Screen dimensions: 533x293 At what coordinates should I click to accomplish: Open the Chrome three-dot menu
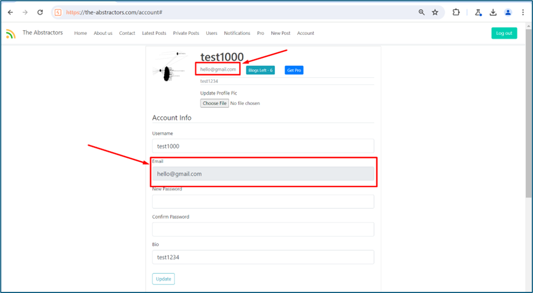(523, 12)
